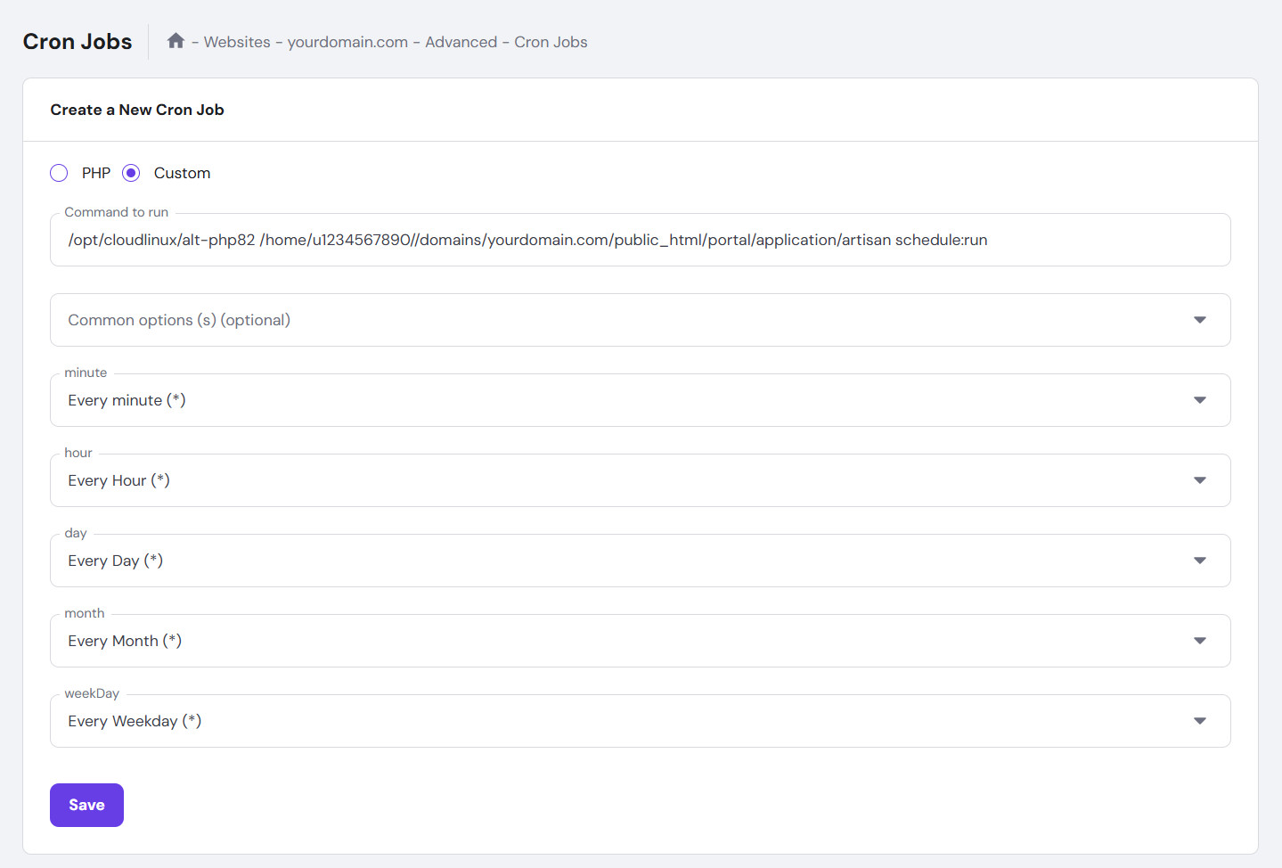Click the arrow icon beside Every minute
Viewport: 1282px width, 868px height.
1200,400
